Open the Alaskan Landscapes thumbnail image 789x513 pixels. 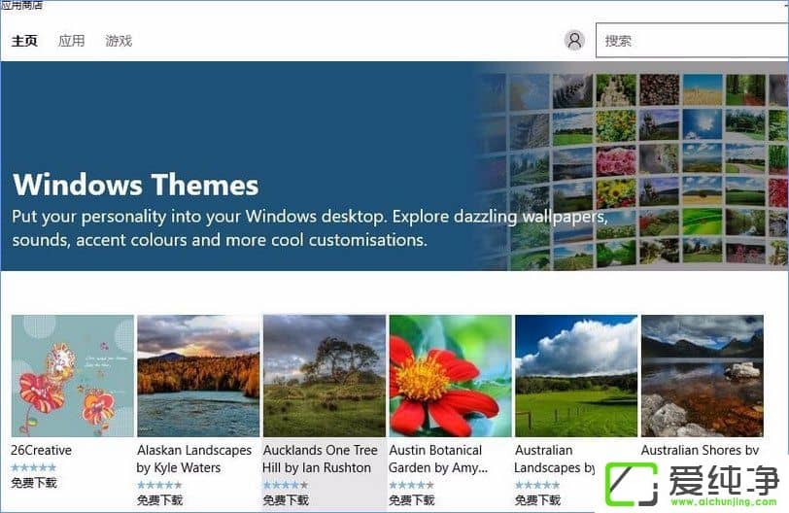pyautogui.click(x=198, y=375)
